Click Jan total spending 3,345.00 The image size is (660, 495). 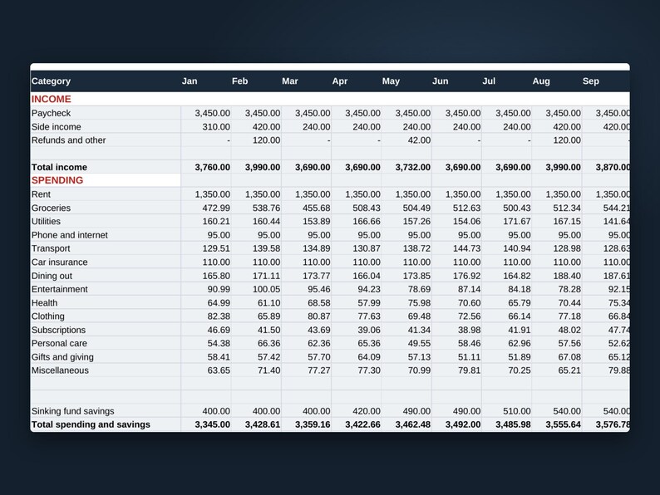206,424
